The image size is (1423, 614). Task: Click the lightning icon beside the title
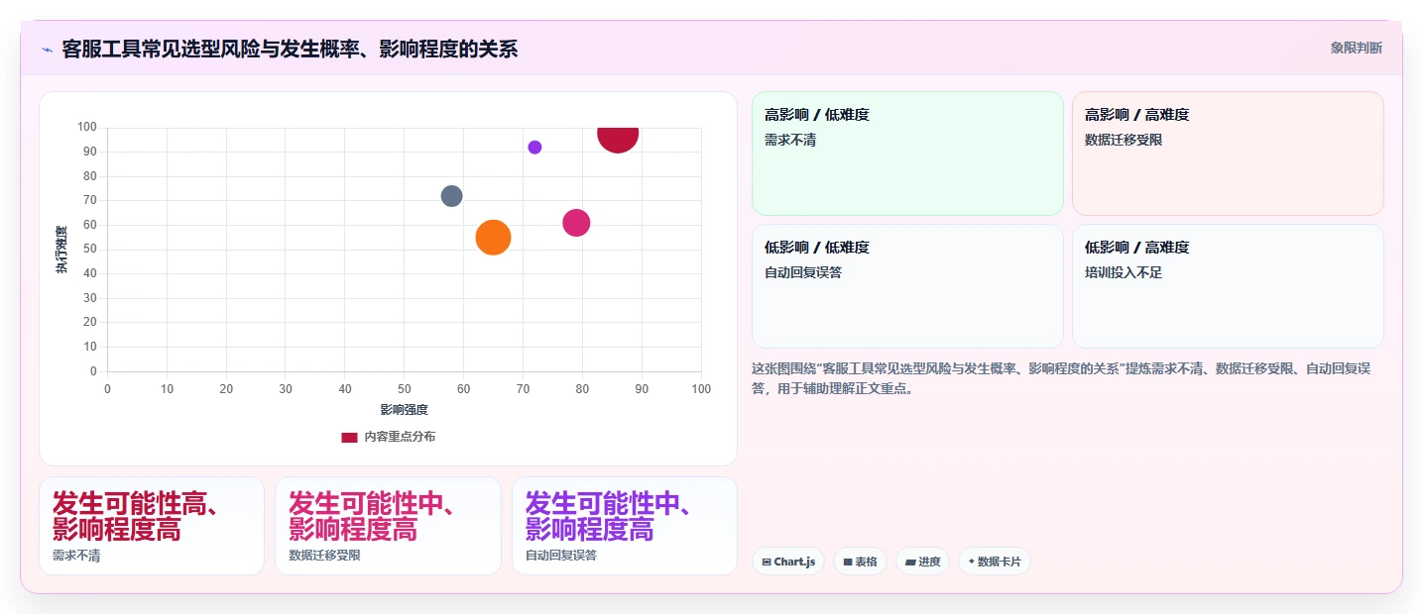pyautogui.click(x=47, y=49)
